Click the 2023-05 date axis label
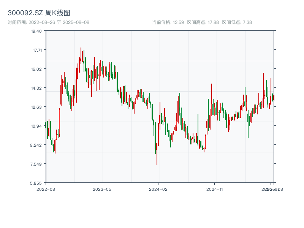 (x=102, y=189)
